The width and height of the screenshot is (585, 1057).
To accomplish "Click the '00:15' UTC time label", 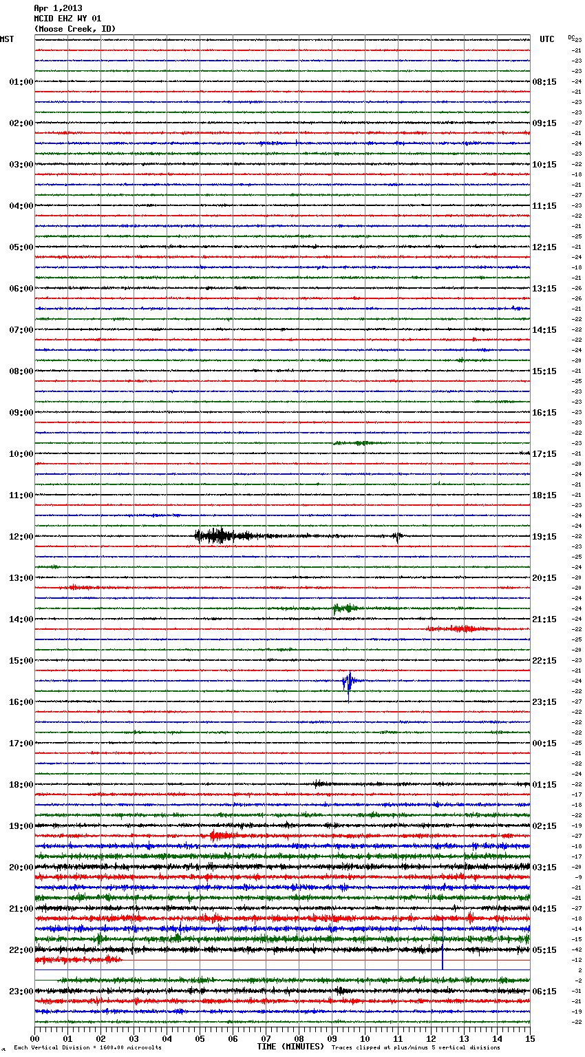I will click(x=544, y=743).
